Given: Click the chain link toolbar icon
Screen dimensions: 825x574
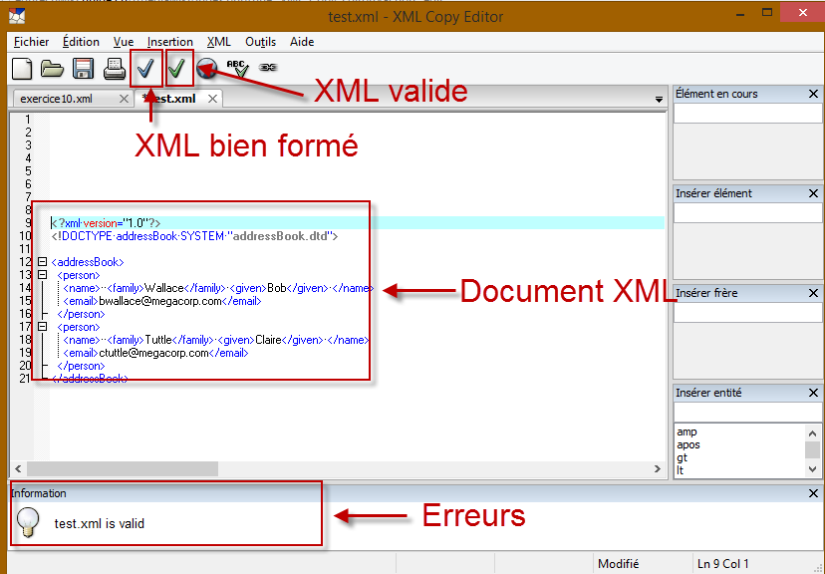Looking at the screenshot, I should point(268,68).
